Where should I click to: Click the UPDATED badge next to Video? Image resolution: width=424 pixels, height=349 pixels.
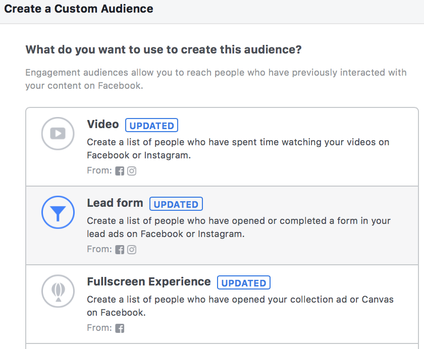coord(151,125)
